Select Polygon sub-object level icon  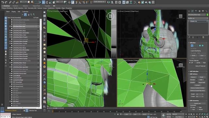point(200,46)
